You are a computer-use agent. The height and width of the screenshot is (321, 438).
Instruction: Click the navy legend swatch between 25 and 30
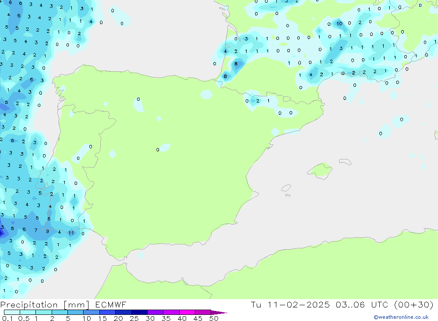pyautogui.click(x=139, y=312)
